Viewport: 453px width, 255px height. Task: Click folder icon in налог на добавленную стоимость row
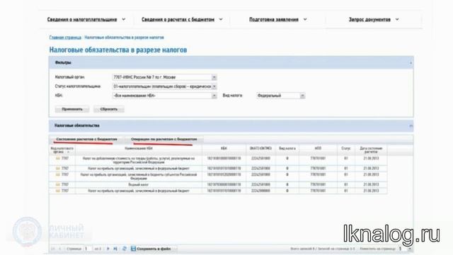point(58,159)
